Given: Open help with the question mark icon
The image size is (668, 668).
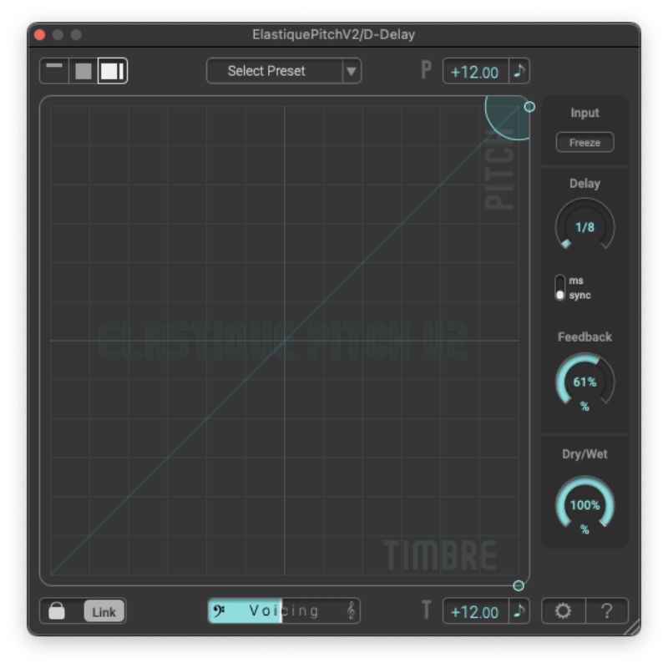Looking at the screenshot, I should [607, 611].
